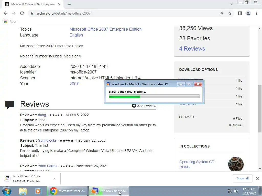
Task: Open the network tray icon
Action: pyautogui.click(x=230, y=191)
